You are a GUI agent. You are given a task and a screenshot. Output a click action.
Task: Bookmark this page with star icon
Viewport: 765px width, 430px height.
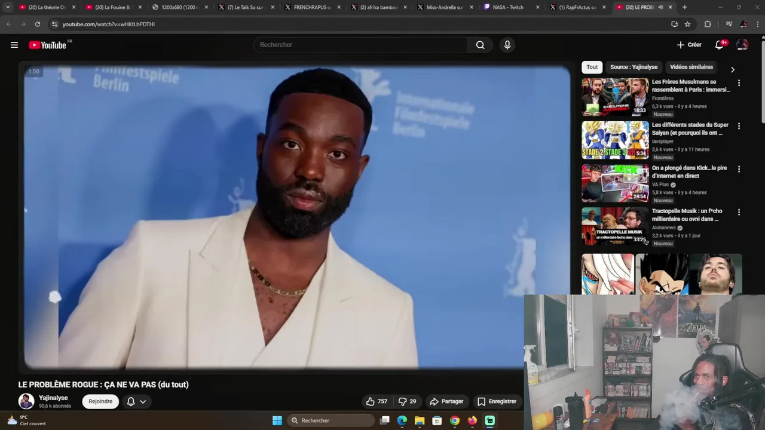coord(687,24)
